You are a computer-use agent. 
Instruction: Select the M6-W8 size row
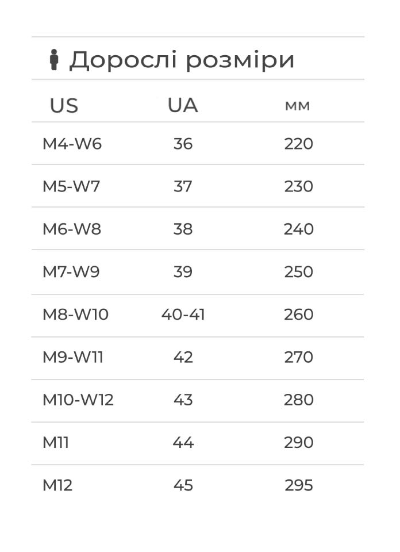tap(72, 229)
